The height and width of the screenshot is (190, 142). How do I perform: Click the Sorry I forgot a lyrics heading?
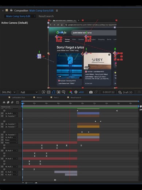70,47
